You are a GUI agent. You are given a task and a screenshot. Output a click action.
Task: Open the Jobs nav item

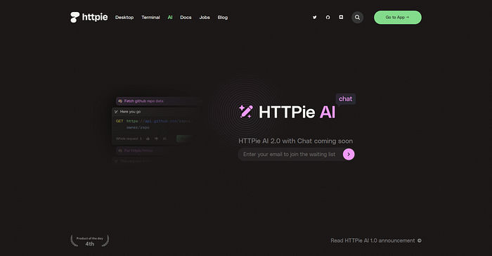click(205, 18)
